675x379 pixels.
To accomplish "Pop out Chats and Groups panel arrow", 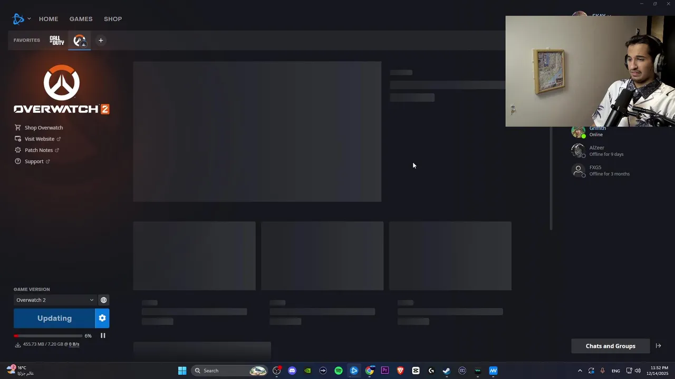I will tap(658, 346).
